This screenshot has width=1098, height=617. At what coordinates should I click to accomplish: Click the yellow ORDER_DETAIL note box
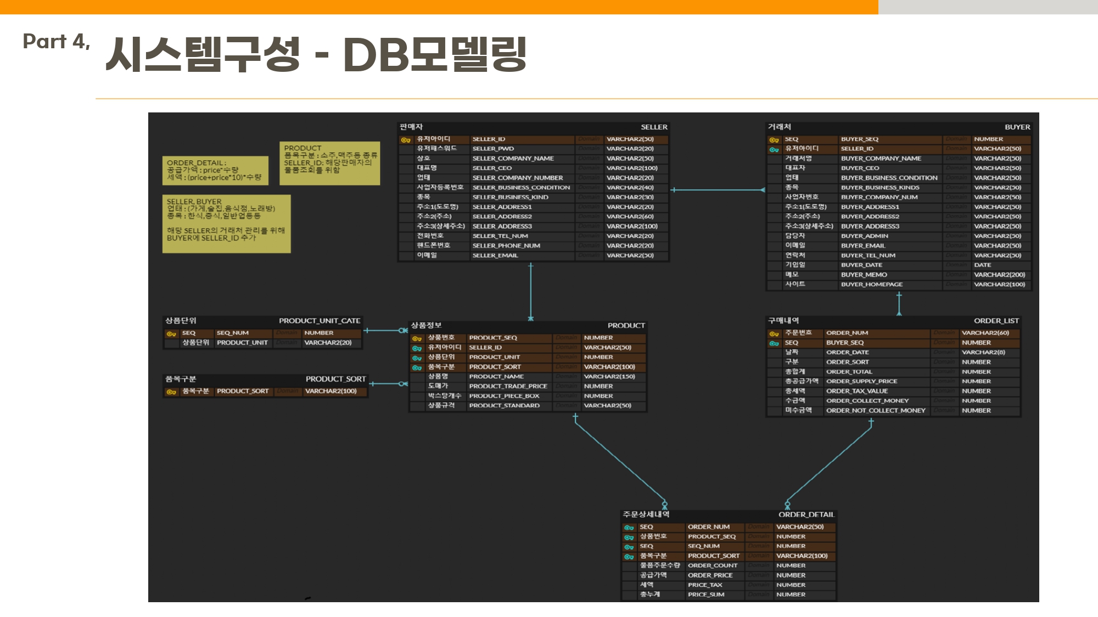(215, 171)
